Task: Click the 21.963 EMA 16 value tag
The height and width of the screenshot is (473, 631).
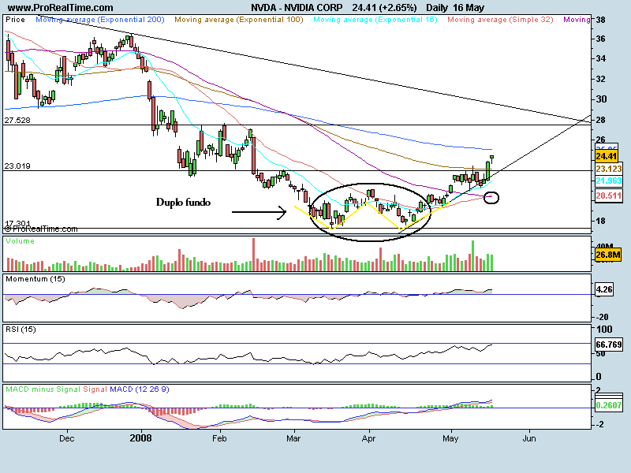Action: coord(608,181)
